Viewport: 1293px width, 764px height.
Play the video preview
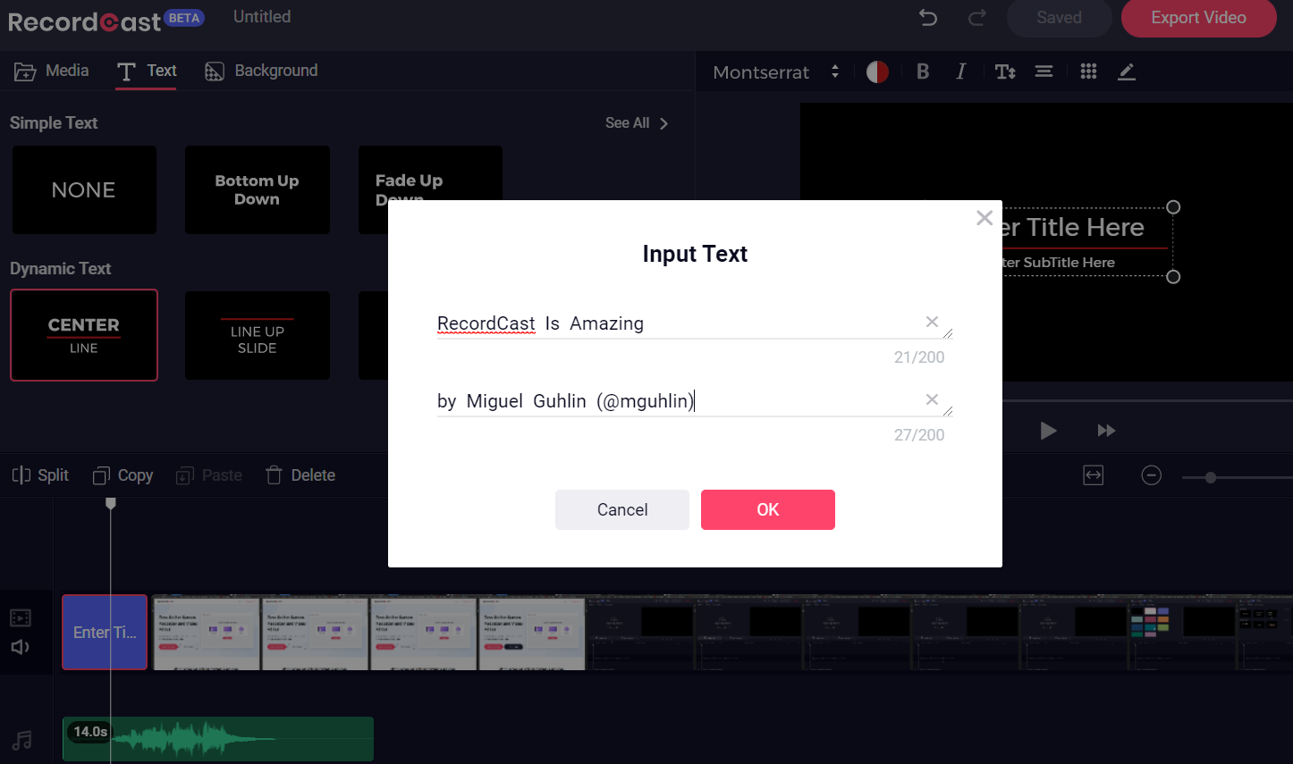pyautogui.click(x=1048, y=432)
